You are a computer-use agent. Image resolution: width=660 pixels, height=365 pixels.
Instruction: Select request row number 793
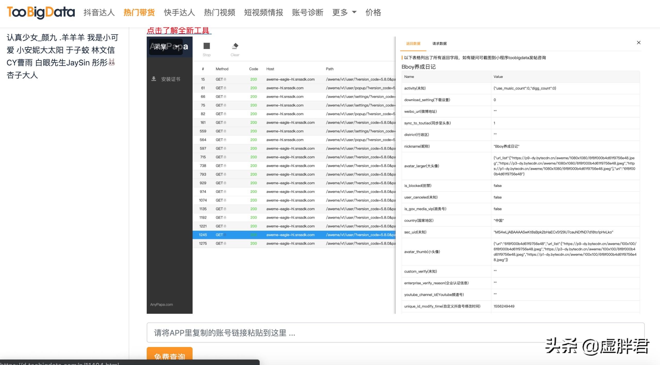pyautogui.click(x=294, y=174)
